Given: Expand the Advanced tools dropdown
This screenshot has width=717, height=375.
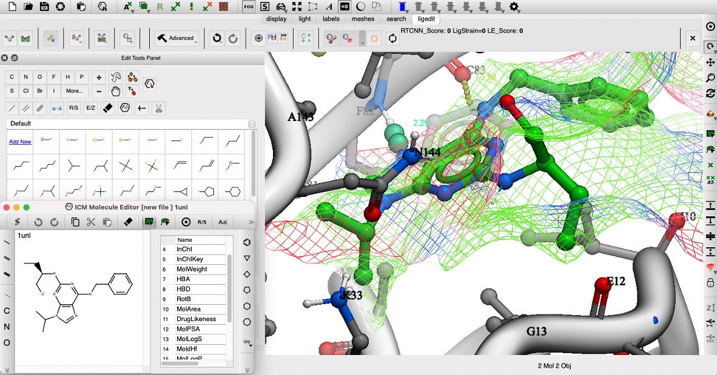Looking at the screenshot, I should pos(177,38).
